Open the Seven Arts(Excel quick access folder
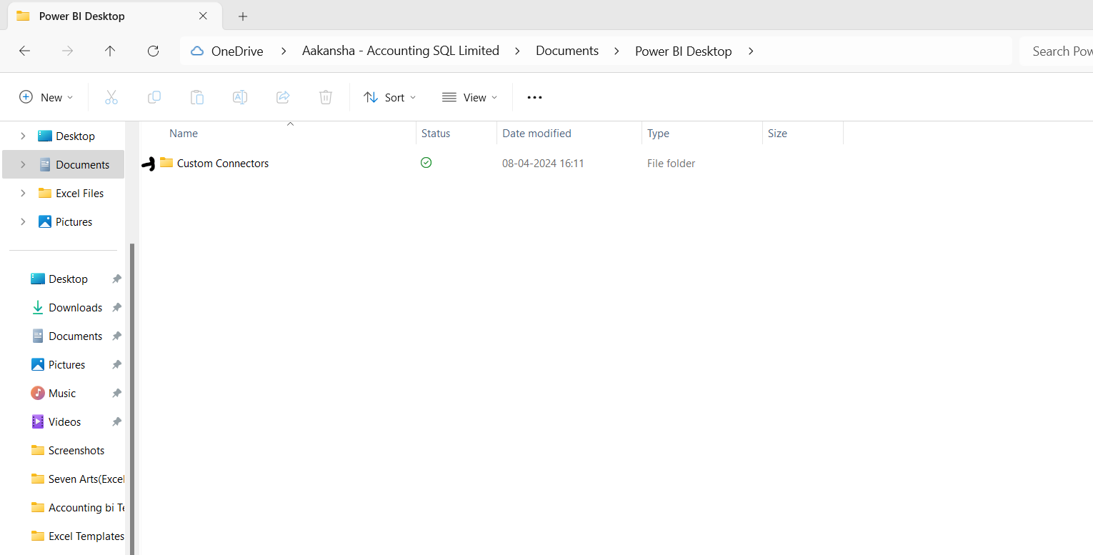This screenshot has height=555, width=1093. (x=86, y=479)
